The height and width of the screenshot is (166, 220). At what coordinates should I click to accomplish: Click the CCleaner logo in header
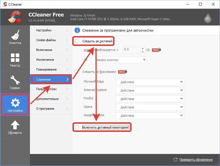(15, 17)
